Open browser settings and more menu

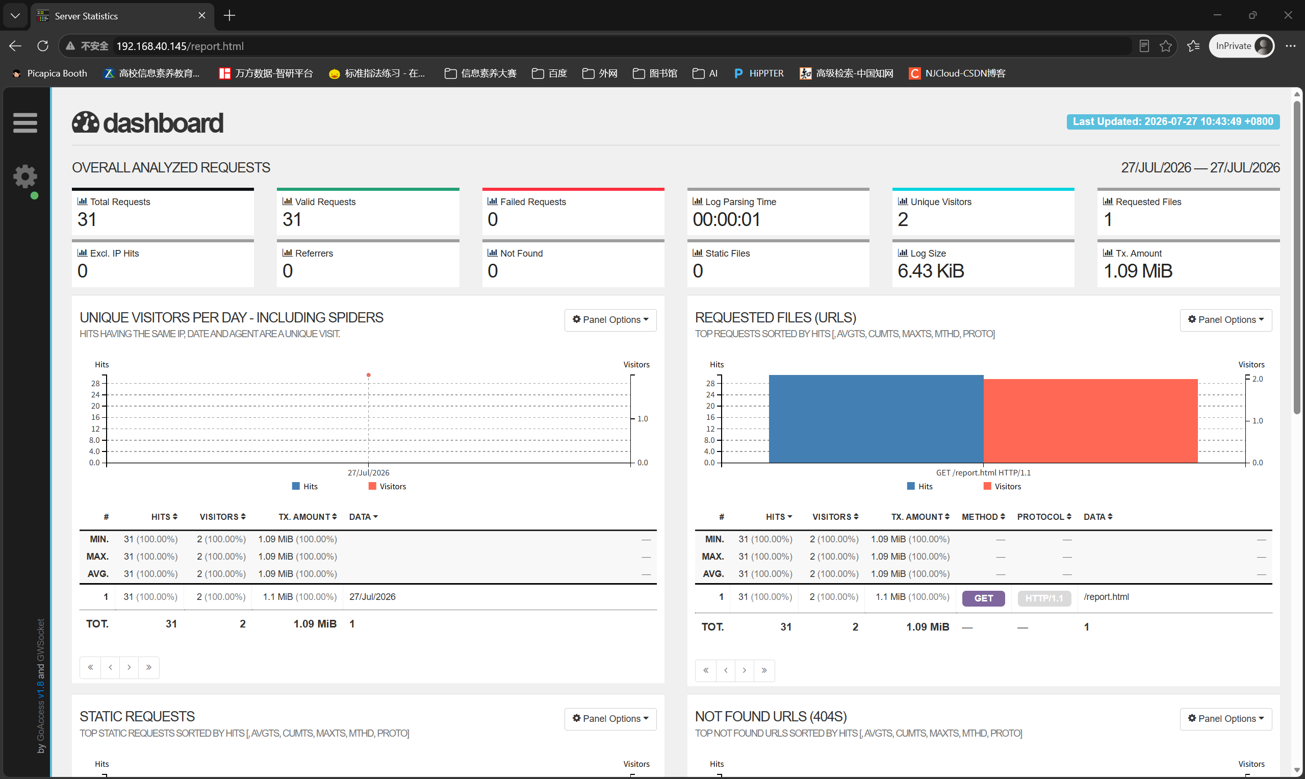point(1290,46)
